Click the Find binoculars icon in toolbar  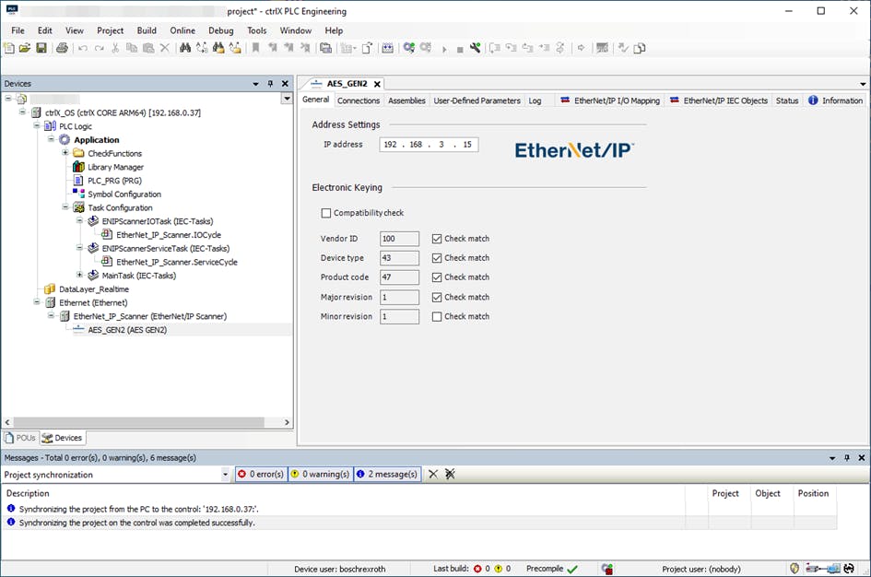pos(185,48)
